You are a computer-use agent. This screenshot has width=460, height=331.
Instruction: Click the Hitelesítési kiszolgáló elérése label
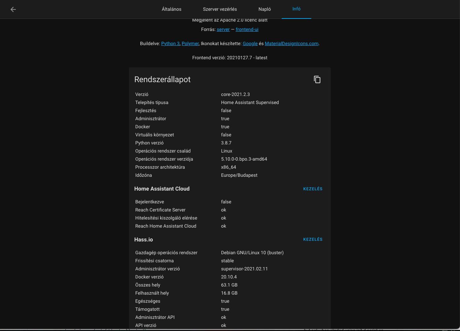(166, 218)
